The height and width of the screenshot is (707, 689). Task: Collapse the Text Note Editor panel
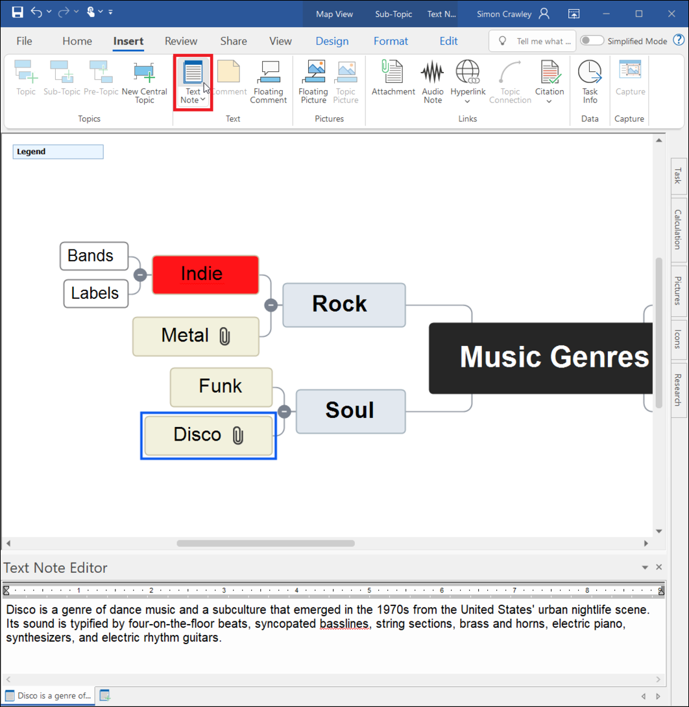(x=644, y=567)
